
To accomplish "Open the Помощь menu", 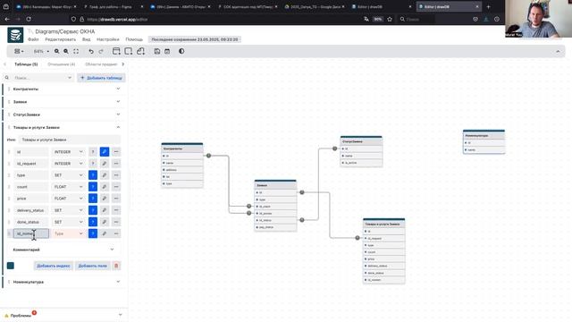I will (x=134, y=39).
